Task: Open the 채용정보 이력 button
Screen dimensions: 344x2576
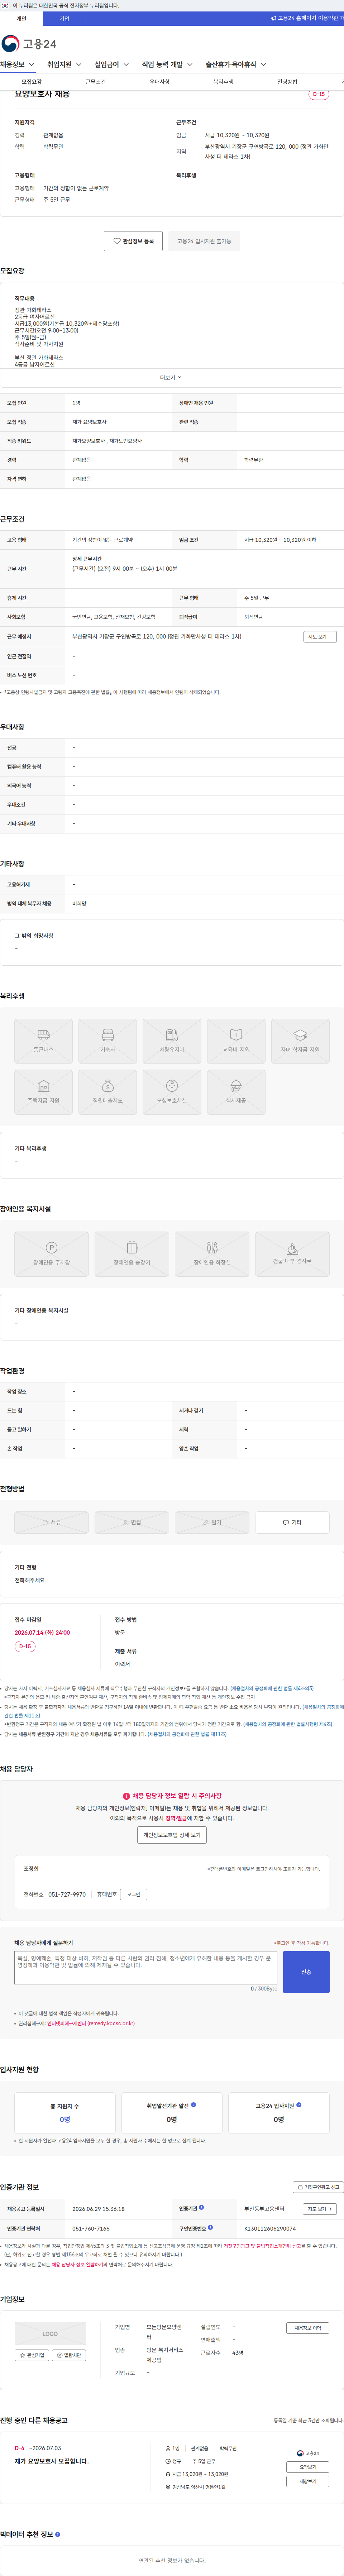Action: coord(307,2328)
